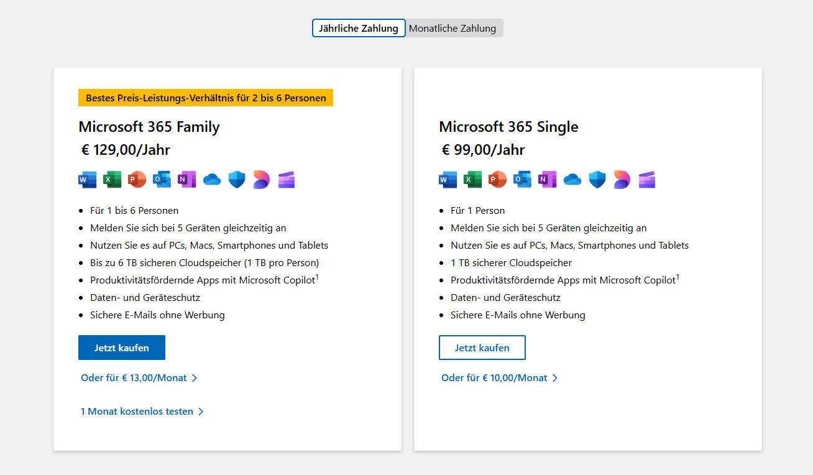Click the Clipchamp icon in Family plan
This screenshot has width=813, height=475.
pos(287,180)
